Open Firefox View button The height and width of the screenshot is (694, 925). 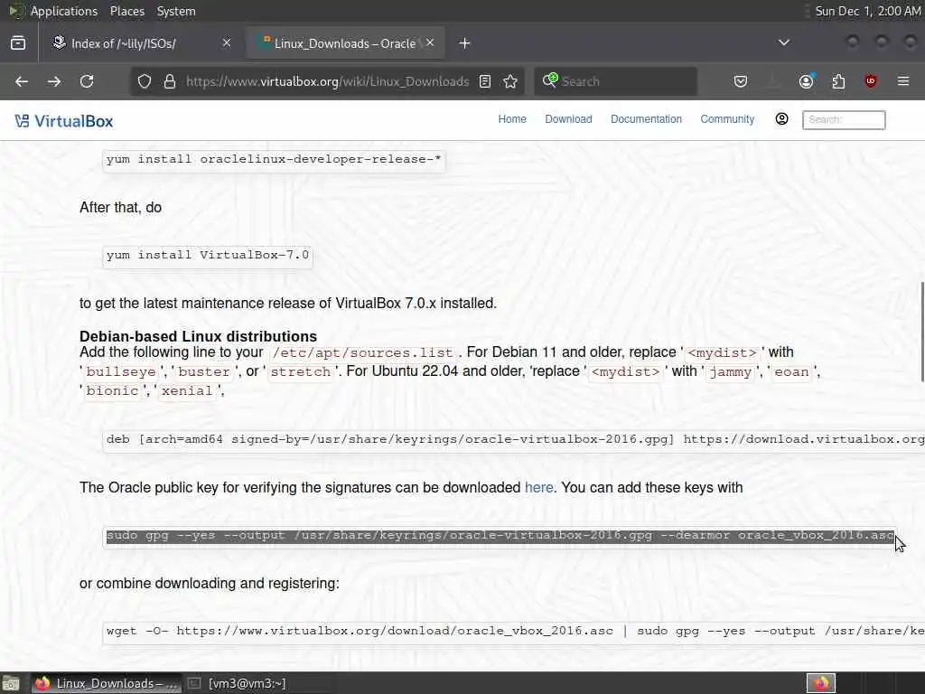click(18, 43)
